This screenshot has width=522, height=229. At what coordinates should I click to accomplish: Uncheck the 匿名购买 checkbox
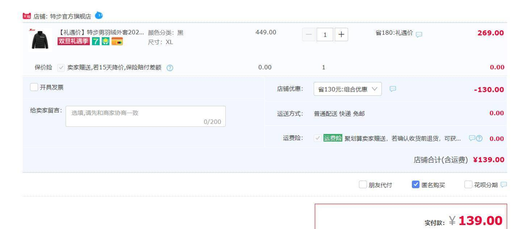click(x=416, y=185)
